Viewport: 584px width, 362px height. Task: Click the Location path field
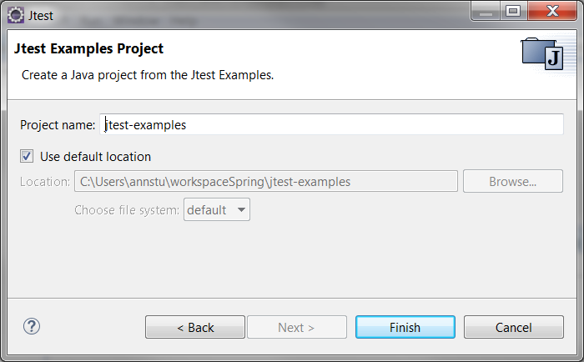(266, 181)
